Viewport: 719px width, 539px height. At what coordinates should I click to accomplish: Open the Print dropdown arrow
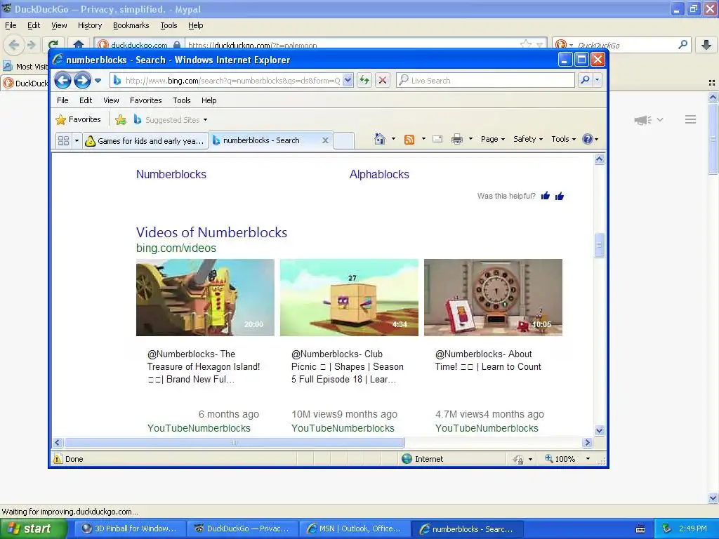(x=470, y=139)
